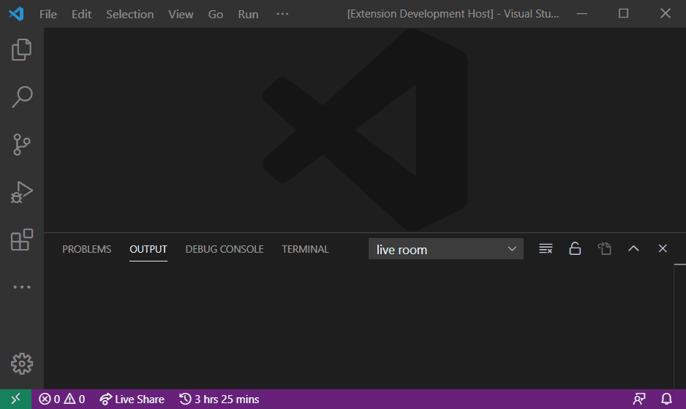Open the Run menu
Image resolution: width=686 pixels, height=409 pixels.
(248, 14)
